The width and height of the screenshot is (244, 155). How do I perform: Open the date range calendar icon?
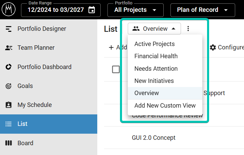tap(91, 10)
